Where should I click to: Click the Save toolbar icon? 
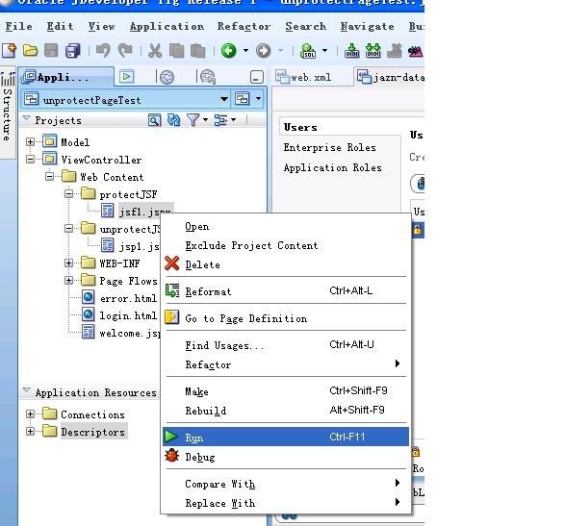click(x=51, y=50)
